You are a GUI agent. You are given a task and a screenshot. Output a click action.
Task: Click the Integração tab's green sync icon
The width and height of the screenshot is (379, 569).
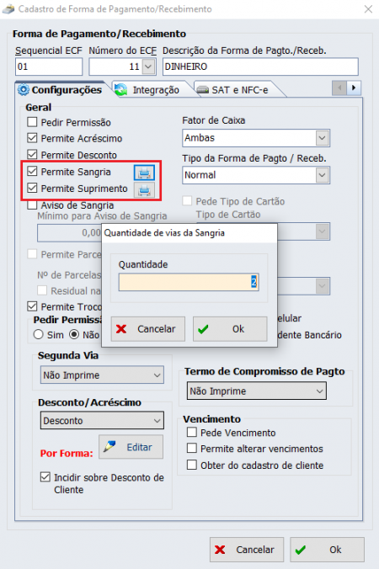pyautogui.click(x=120, y=89)
